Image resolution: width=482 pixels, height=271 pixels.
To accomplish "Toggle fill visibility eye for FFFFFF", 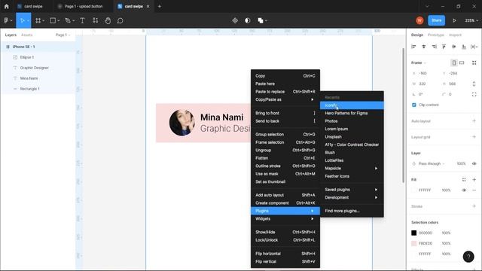I will click(x=464, y=190).
